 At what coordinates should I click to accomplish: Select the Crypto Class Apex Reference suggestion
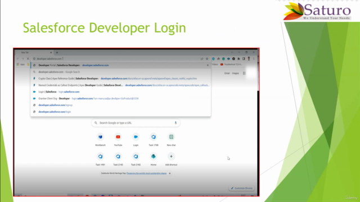click(121, 79)
